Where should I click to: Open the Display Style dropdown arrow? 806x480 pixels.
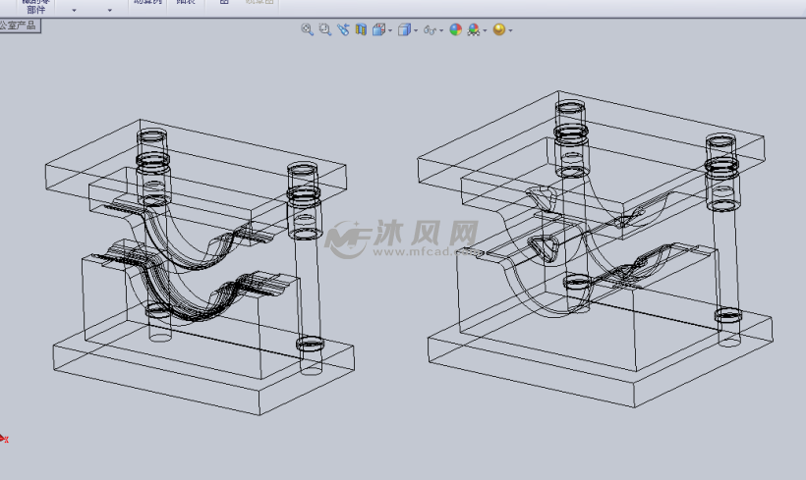pos(416,30)
